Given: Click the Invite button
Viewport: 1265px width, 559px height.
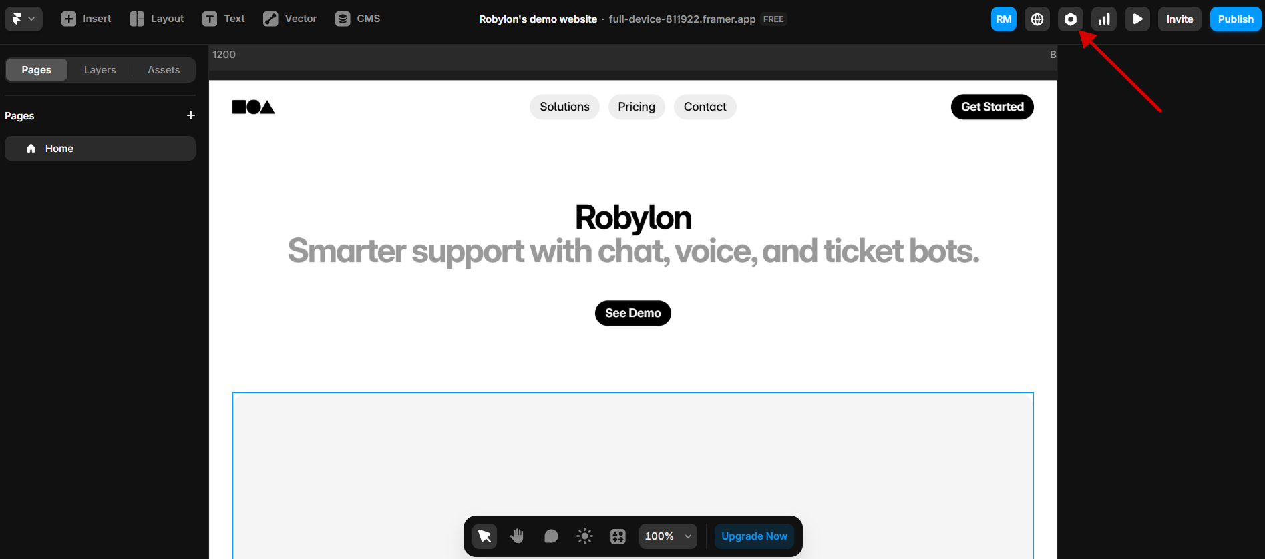Looking at the screenshot, I should coord(1180,19).
